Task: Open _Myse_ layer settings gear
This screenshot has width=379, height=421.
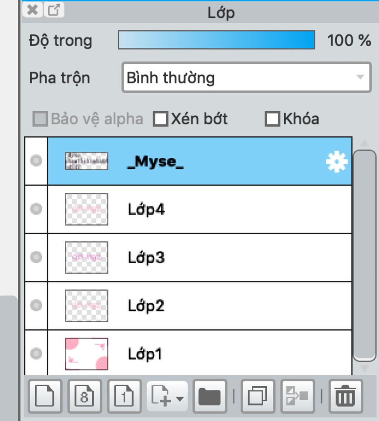Action: pos(337,161)
